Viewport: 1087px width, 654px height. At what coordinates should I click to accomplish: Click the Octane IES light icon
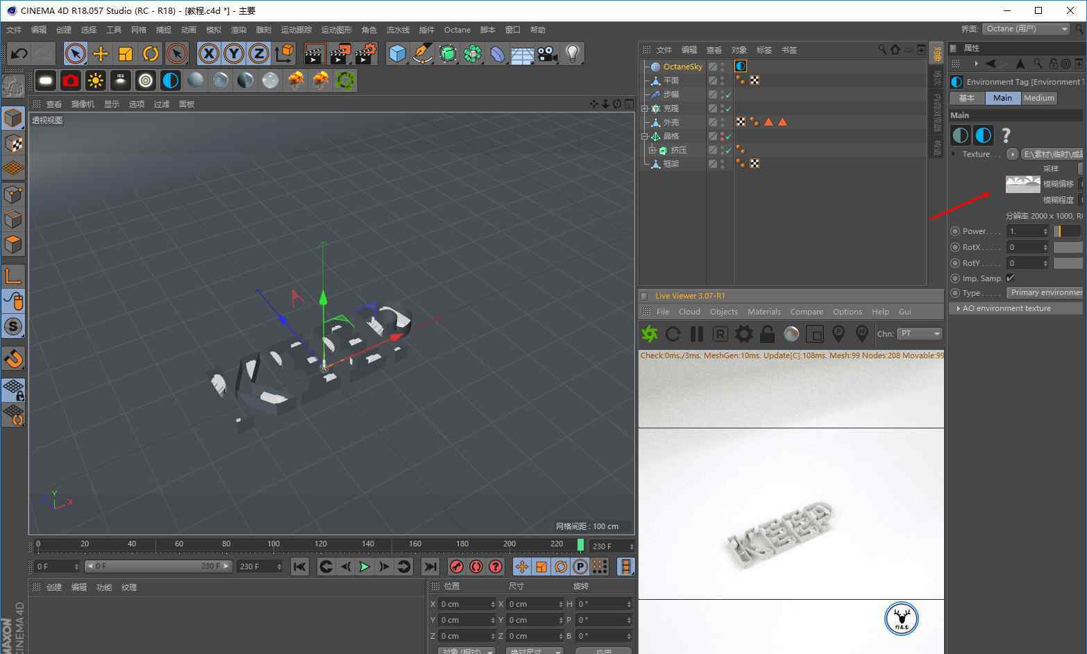tap(121, 81)
